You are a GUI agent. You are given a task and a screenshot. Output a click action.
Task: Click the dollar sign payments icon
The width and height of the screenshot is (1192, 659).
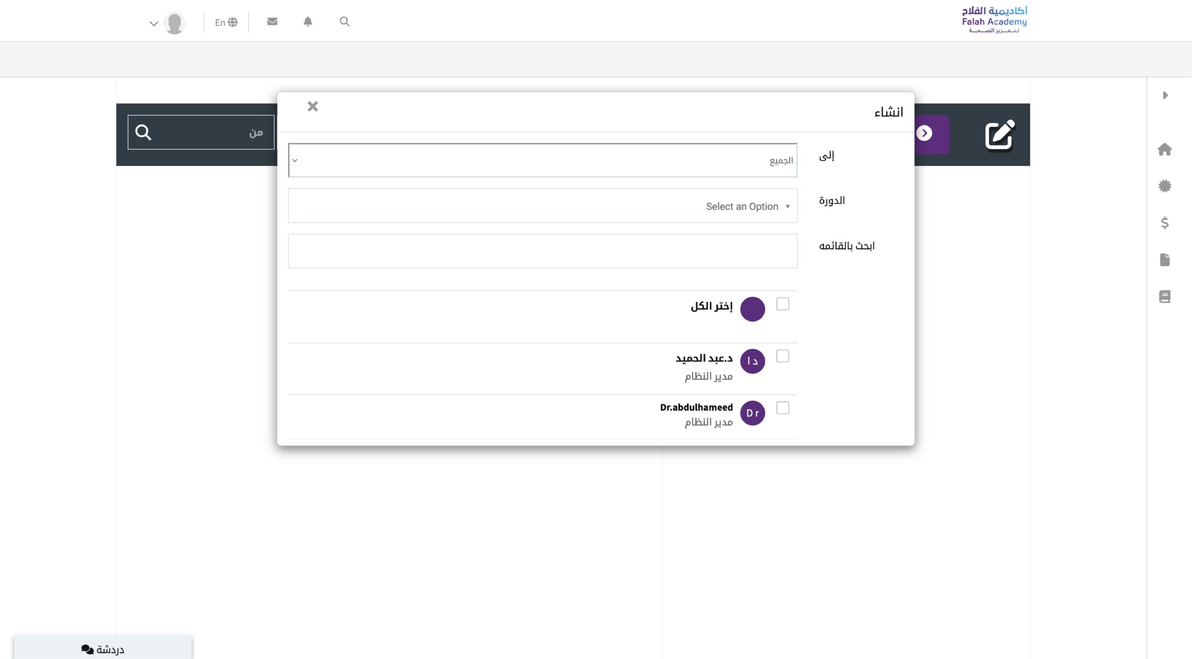pos(1165,223)
